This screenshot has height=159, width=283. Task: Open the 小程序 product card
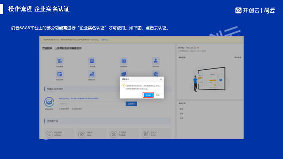[x=92, y=134]
